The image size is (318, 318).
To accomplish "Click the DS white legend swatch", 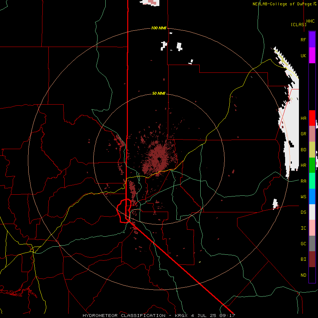I will click(x=312, y=212).
